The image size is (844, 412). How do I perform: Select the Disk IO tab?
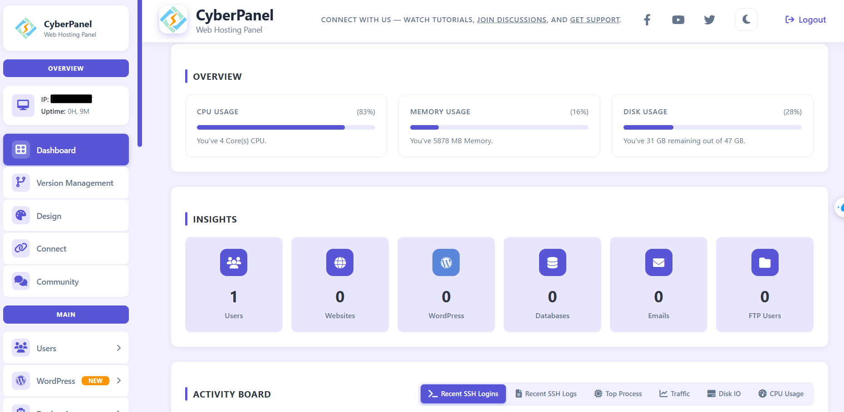[x=724, y=394]
